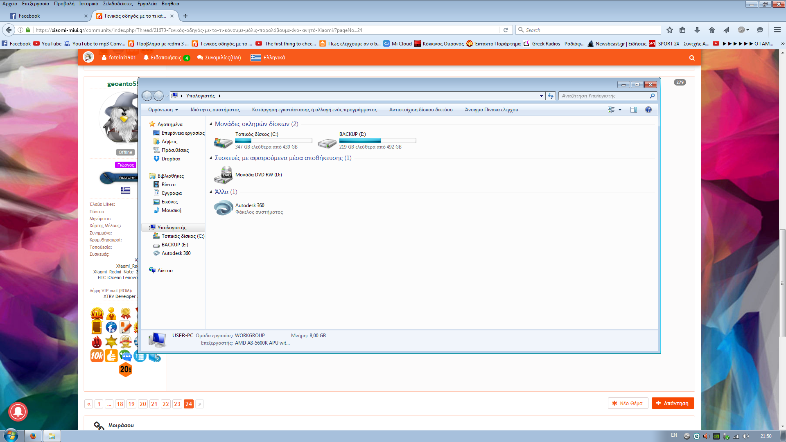
Task: Click the bookmark star icon in toolbar
Action: click(669, 30)
